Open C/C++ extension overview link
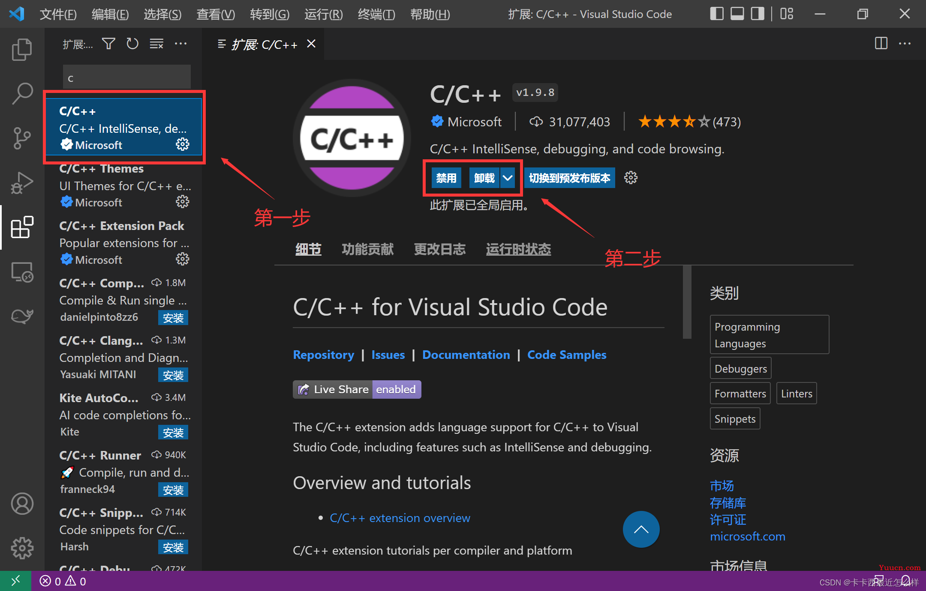926x591 pixels. (400, 518)
